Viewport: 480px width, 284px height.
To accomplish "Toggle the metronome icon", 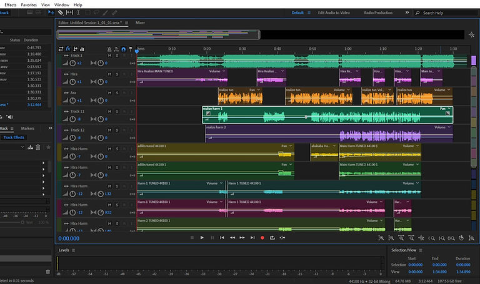I will (x=109, y=49).
